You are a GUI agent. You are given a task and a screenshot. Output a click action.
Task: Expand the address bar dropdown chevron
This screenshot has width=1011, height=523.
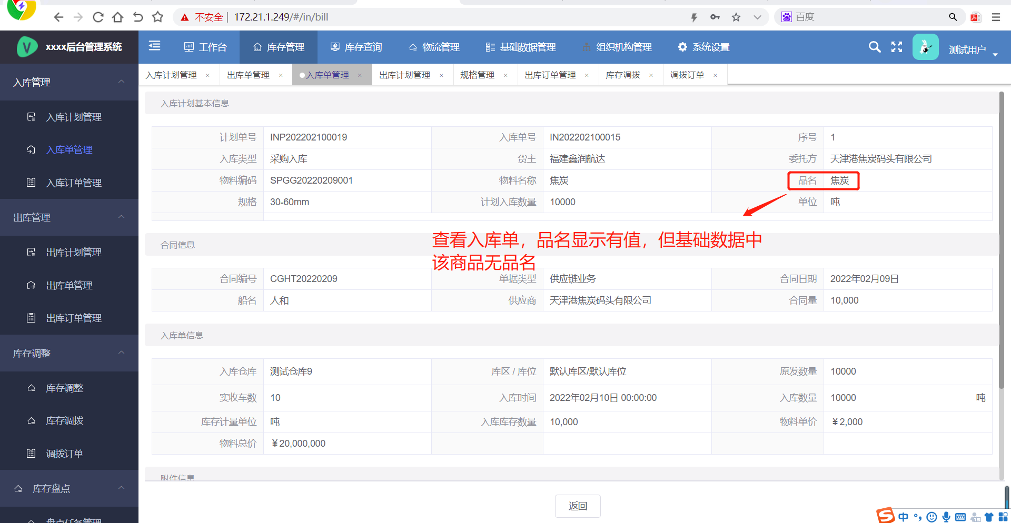click(757, 17)
